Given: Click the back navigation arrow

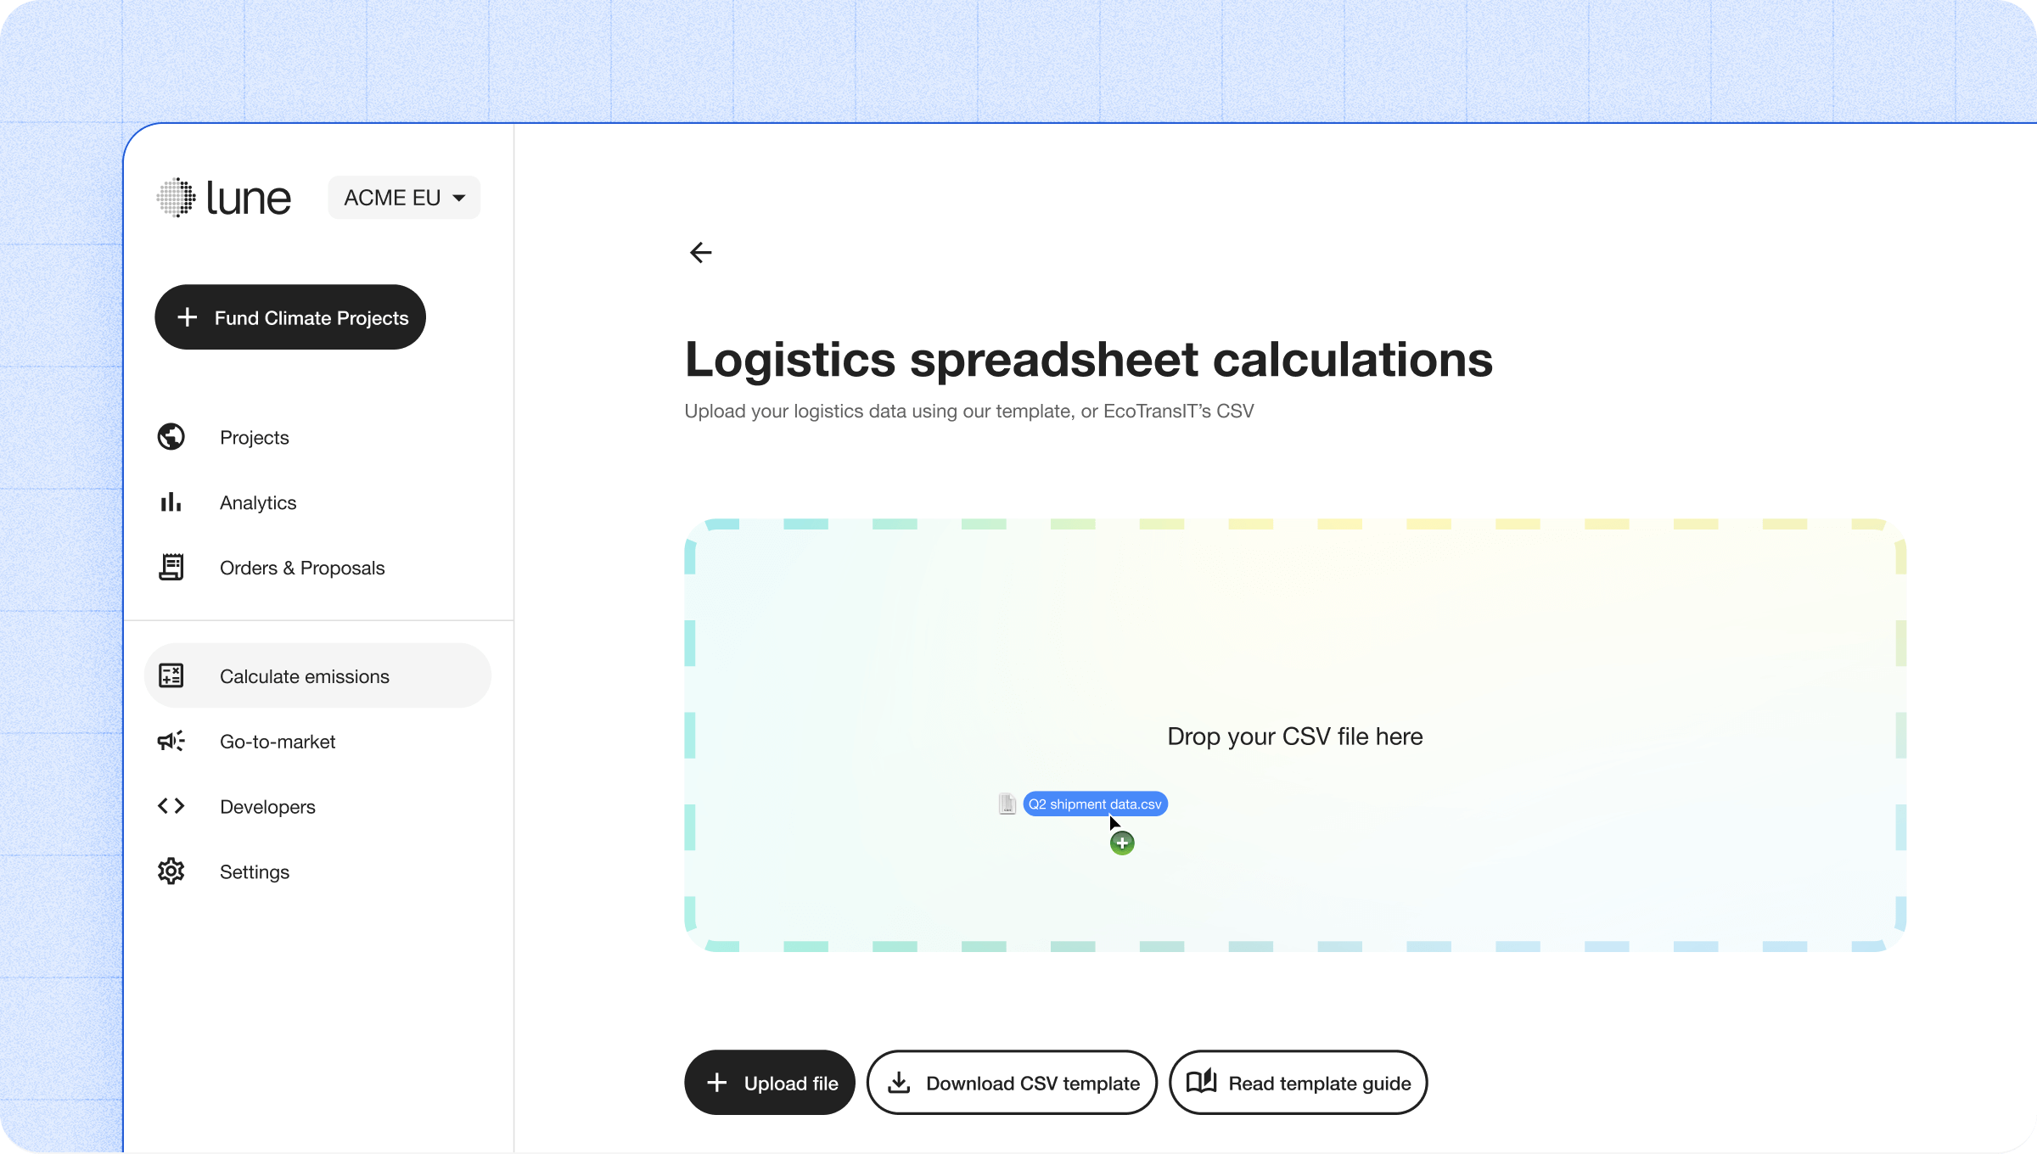Looking at the screenshot, I should pyautogui.click(x=699, y=252).
